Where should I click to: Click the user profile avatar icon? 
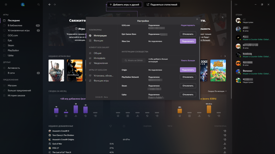pyautogui.click(x=23, y=5)
